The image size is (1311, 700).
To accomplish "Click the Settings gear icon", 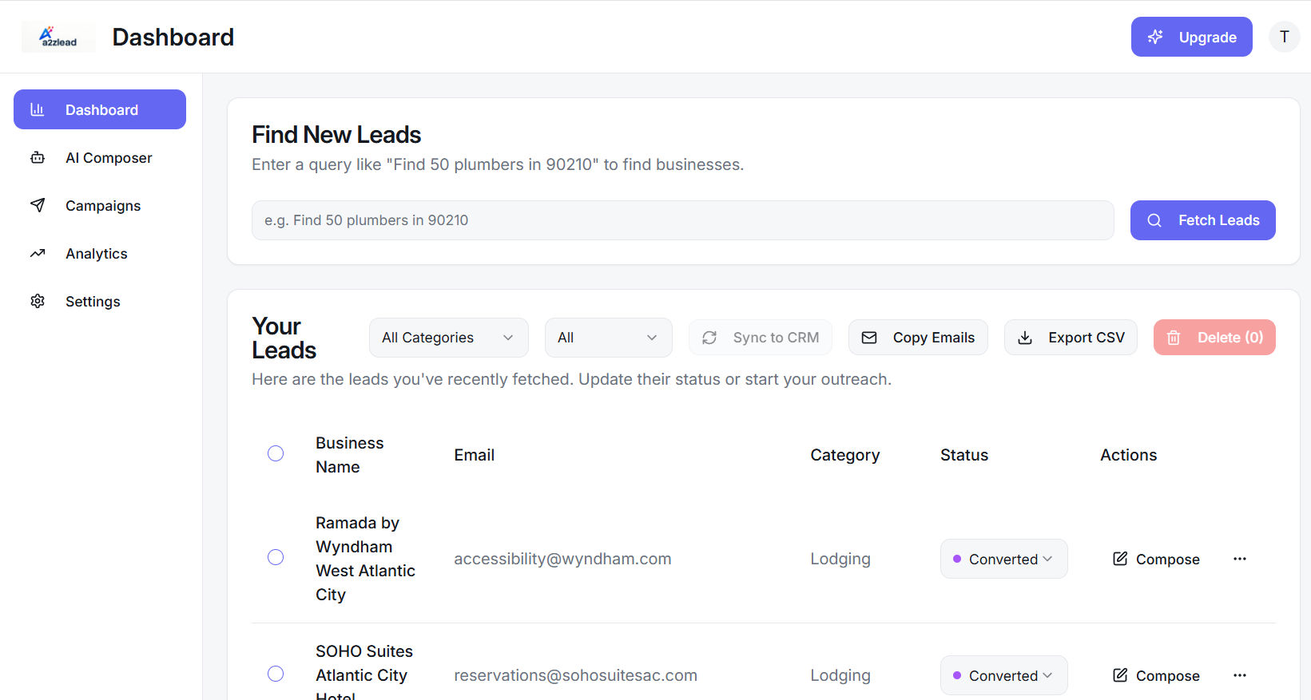I will coord(38,302).
